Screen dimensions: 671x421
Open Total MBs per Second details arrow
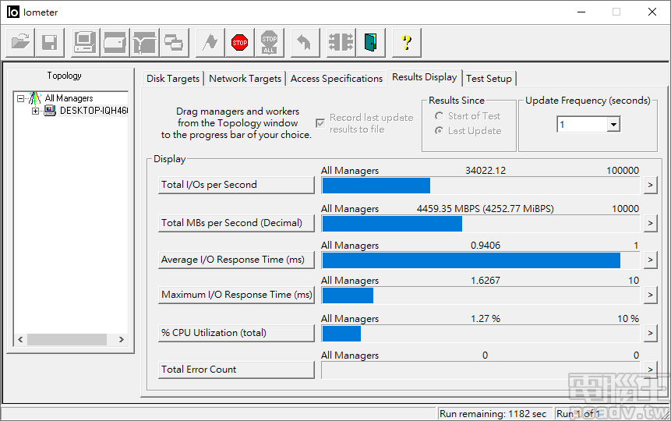(651, 223)
